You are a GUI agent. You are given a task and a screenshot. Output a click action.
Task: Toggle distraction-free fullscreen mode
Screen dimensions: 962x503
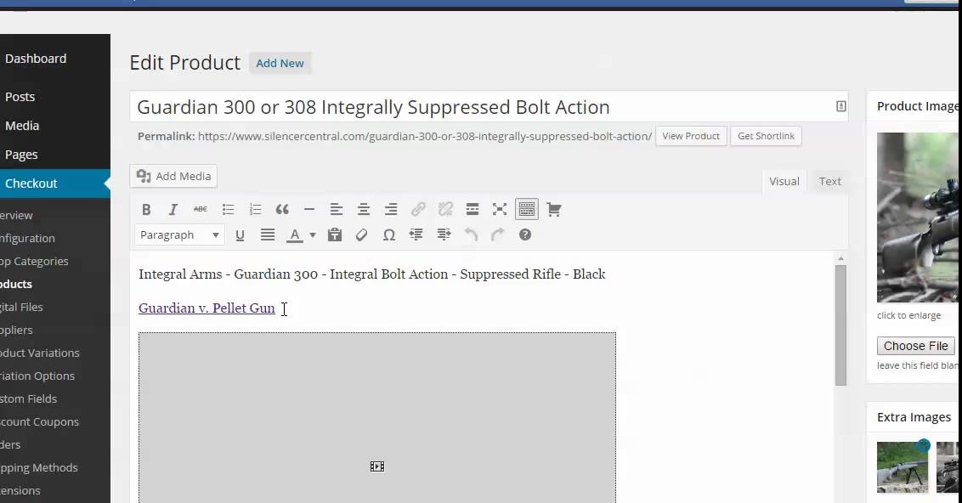click(x=500, y=210)
